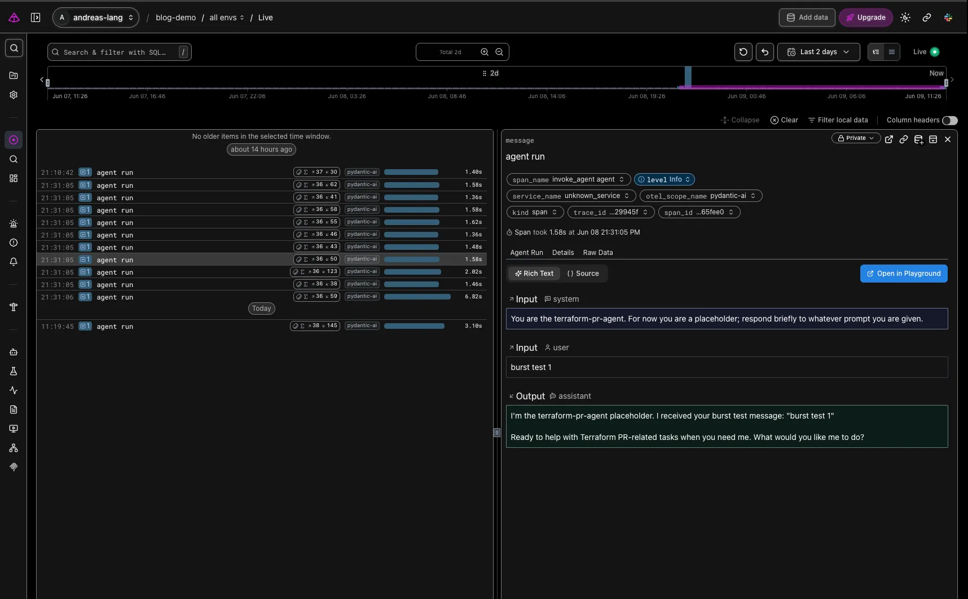Open the settings gear sidebar icon
The width and height of the screenshot is (968, 599).
14,95
